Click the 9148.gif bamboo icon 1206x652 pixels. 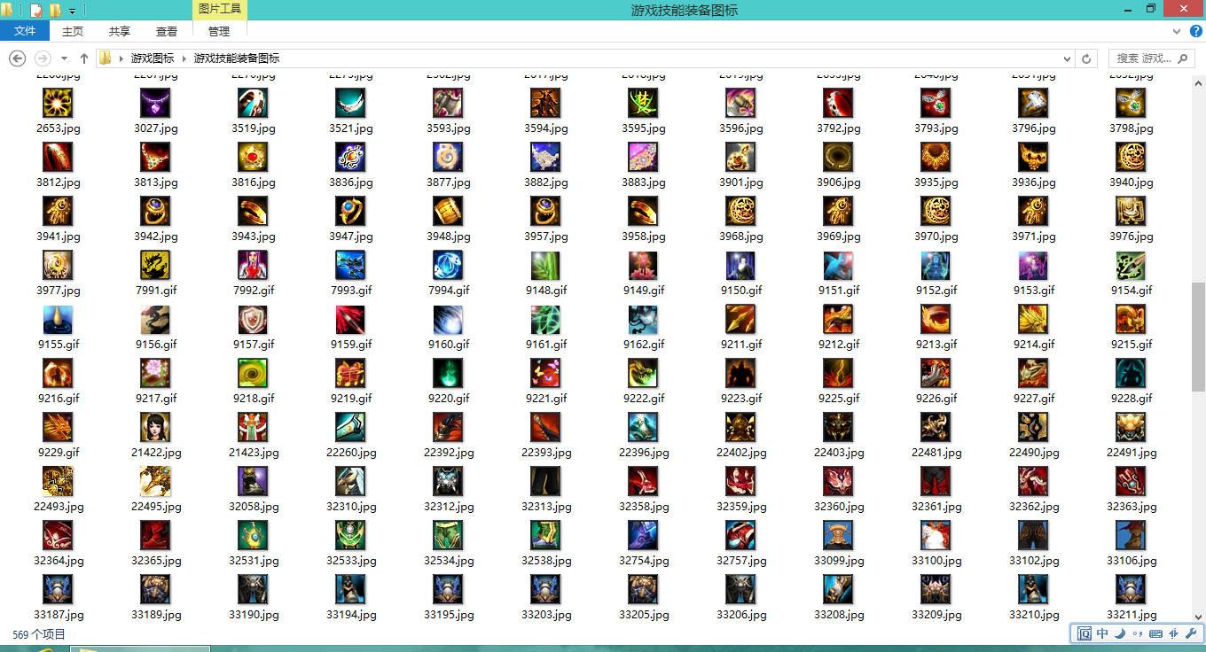(x=545, y=266)
